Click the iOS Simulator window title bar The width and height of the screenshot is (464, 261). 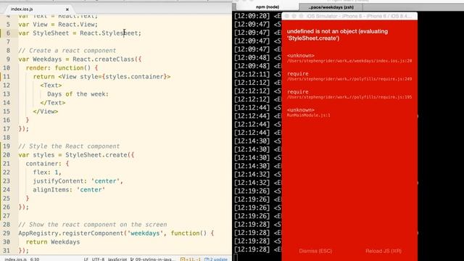click(x=349, y=16)
